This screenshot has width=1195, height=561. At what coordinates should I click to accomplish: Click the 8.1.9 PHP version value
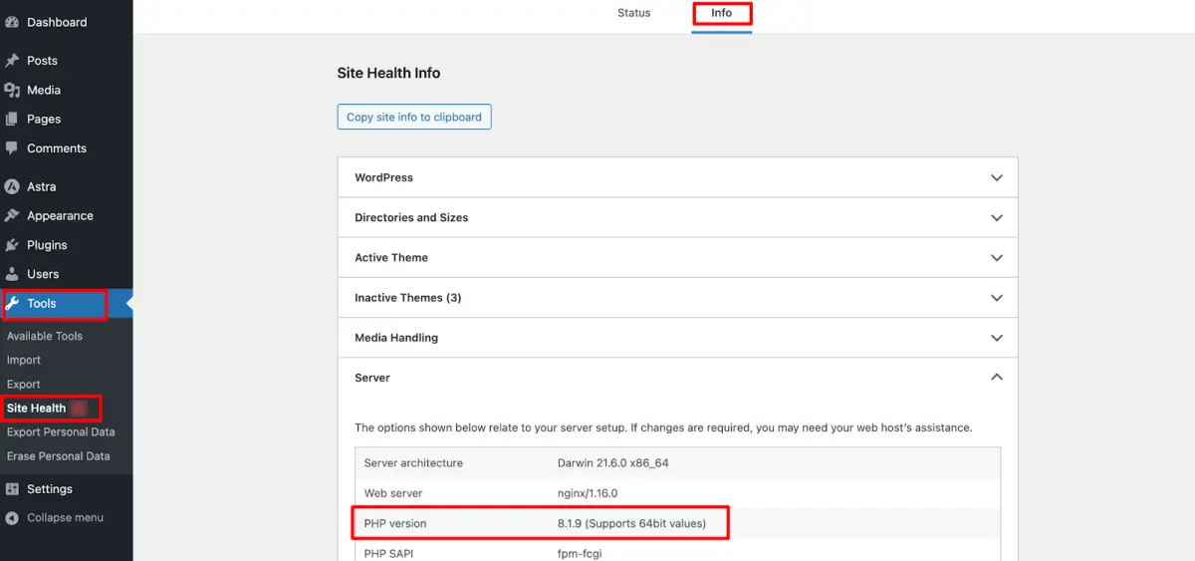pyautogui.click(x=631, y=523)
